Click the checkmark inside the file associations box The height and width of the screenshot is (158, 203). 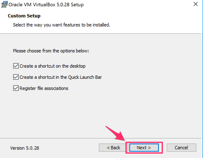(x=16, y=88)
